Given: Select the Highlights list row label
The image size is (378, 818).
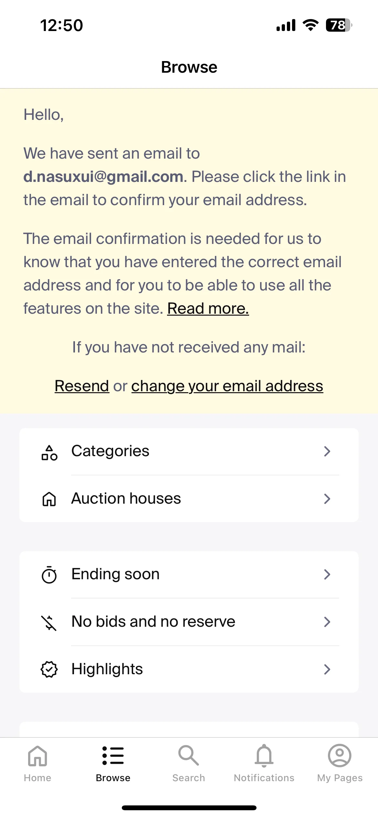Looking at the screenshot, I should (x=107, y=669).
